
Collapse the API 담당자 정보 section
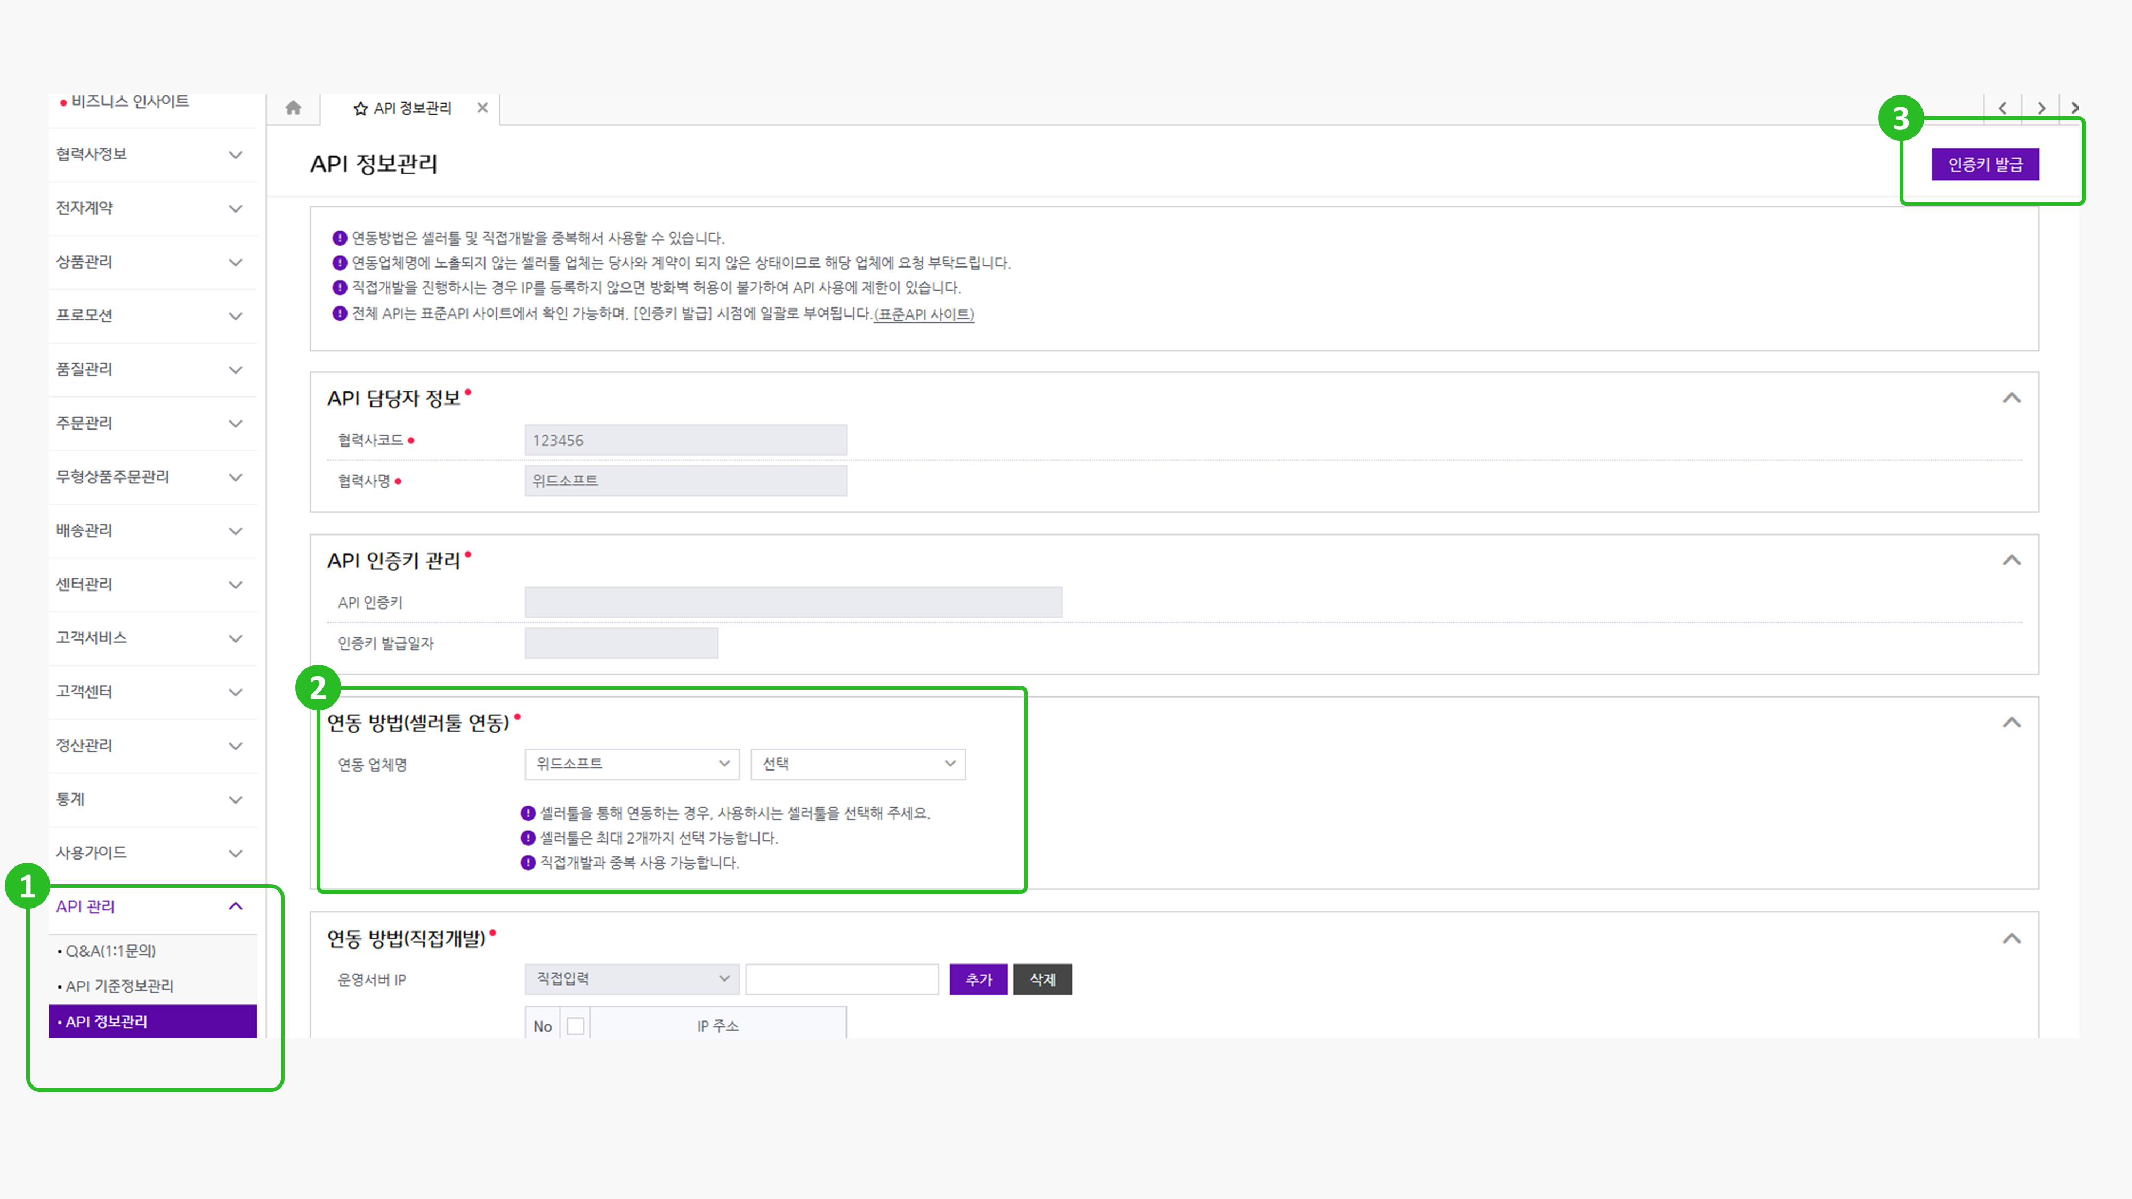(2011, 398)
